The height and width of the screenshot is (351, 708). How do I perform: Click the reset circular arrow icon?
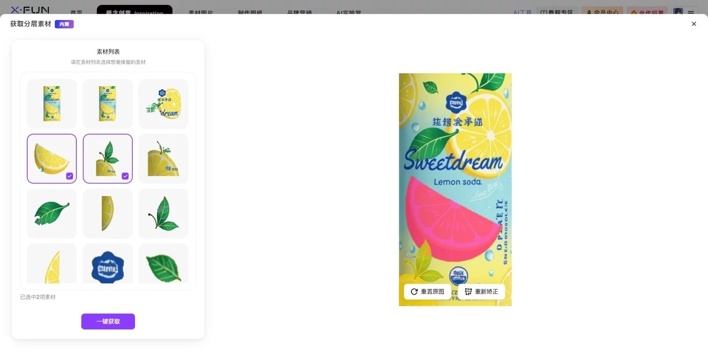(414, 291)
